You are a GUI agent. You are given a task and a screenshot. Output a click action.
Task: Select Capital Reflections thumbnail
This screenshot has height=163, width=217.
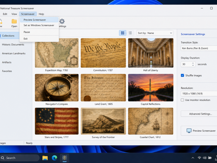click(x=151, y=87)
